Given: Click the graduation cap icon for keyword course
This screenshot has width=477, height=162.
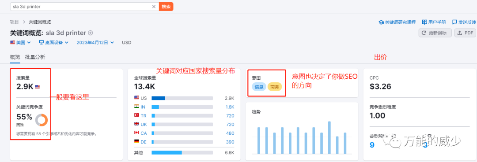Looking at the screenshot, I should [x=381, y=22].
